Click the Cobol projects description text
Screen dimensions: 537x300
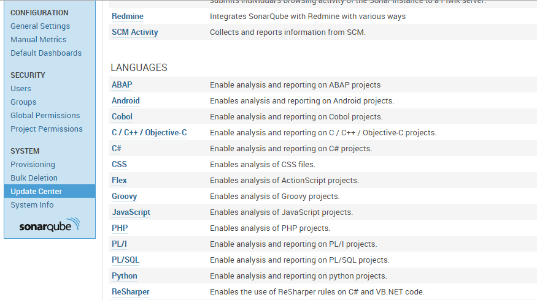click(x=296, y=116)
